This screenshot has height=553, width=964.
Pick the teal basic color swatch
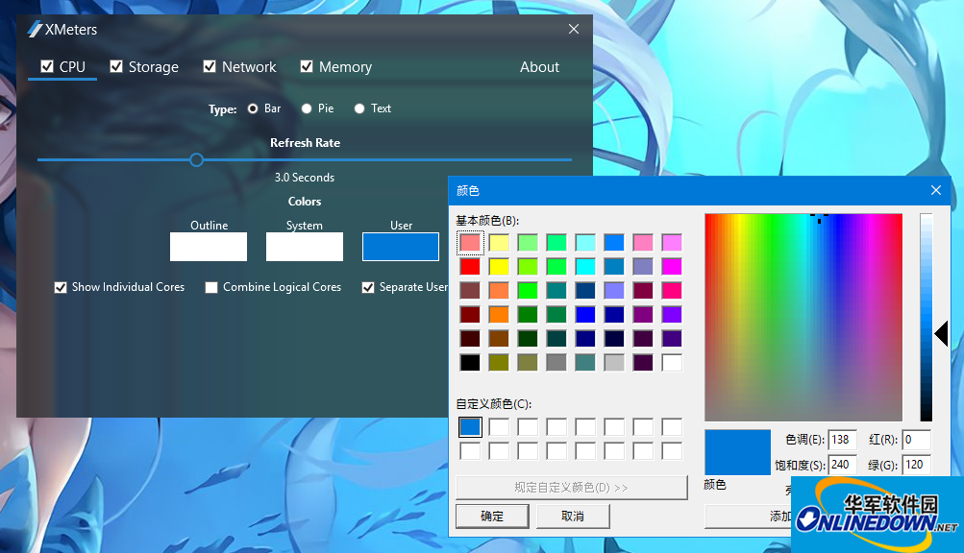(556, 291)
